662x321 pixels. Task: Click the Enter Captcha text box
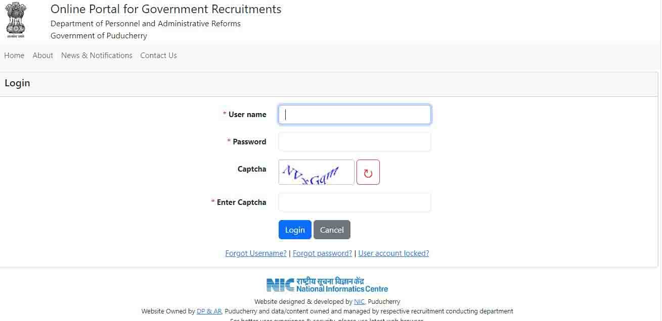tap(355, 202)
